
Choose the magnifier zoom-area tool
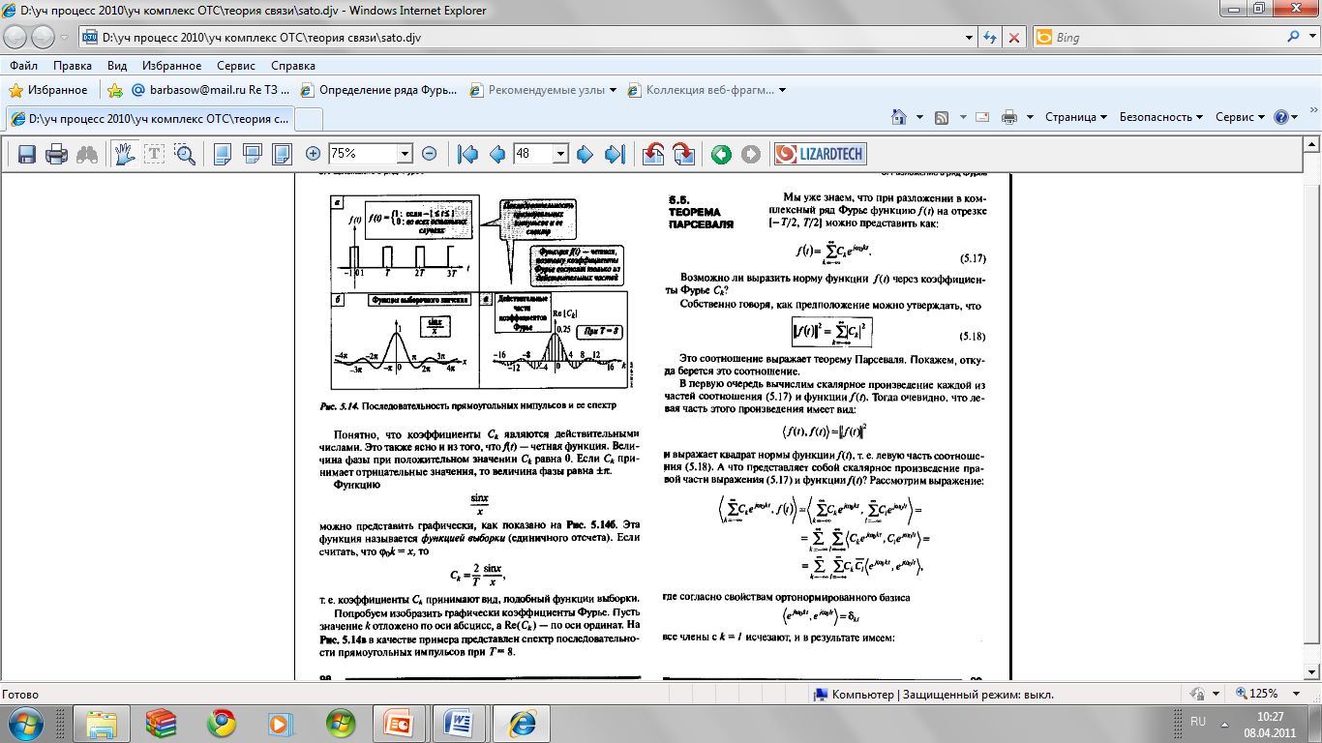point(185,154)
